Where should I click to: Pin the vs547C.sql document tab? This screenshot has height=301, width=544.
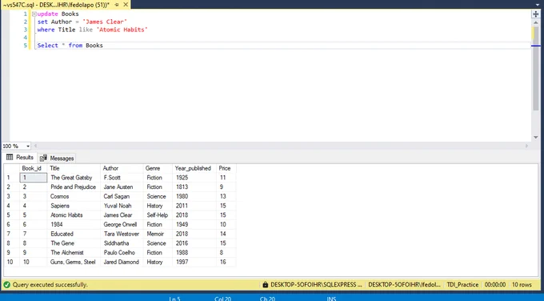117,5
